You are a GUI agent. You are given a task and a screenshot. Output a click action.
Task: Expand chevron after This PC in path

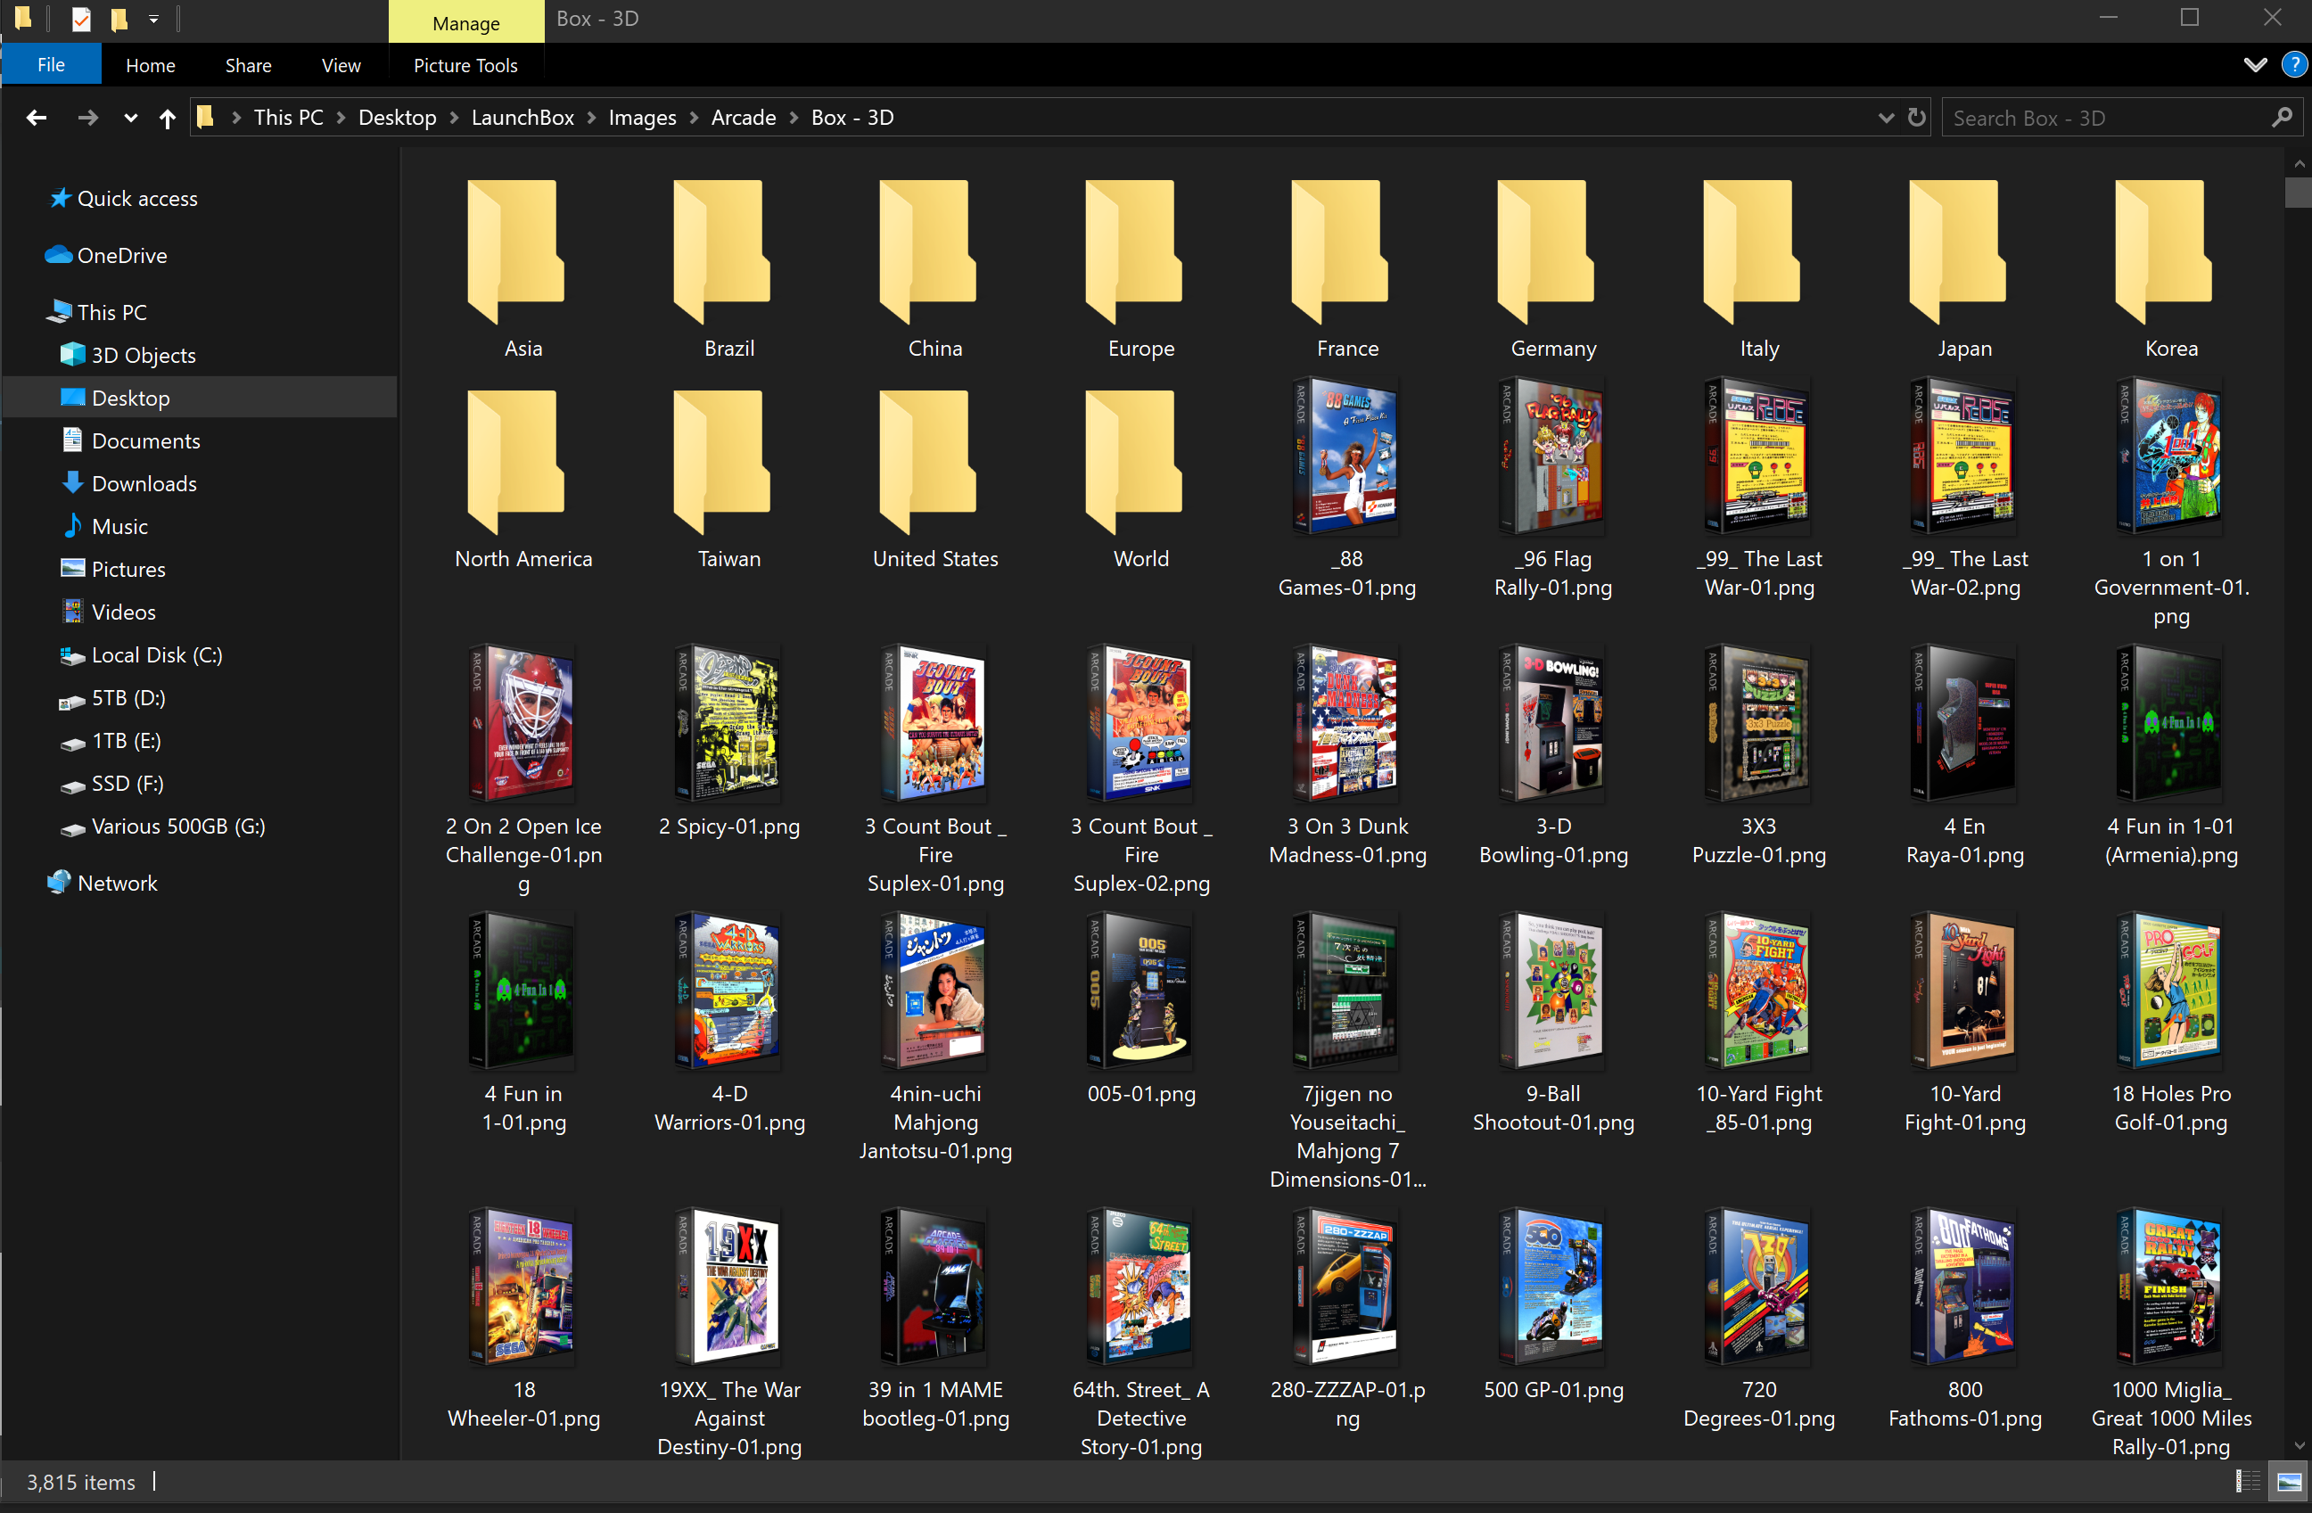[341, 118]
